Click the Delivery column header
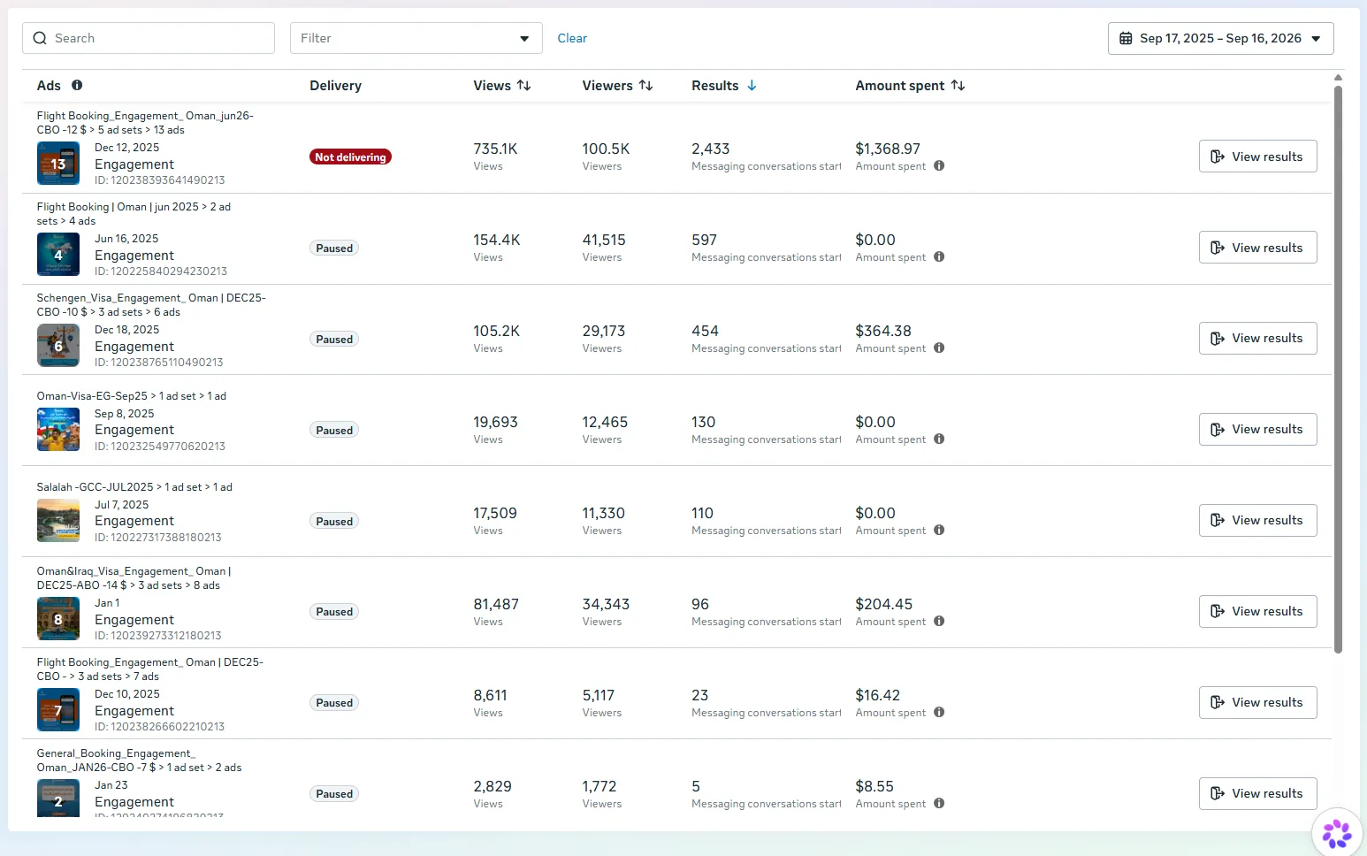1367x856 pixels. (x=335, y=86)
